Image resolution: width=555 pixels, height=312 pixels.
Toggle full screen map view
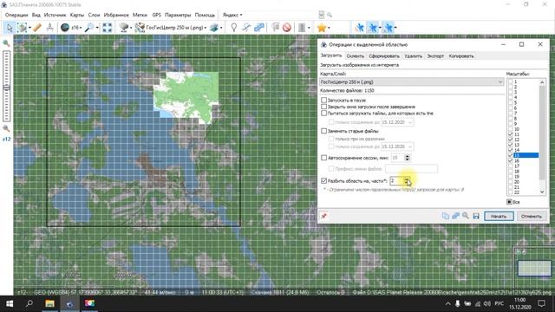pyautogui.click(x=108, y=28)
